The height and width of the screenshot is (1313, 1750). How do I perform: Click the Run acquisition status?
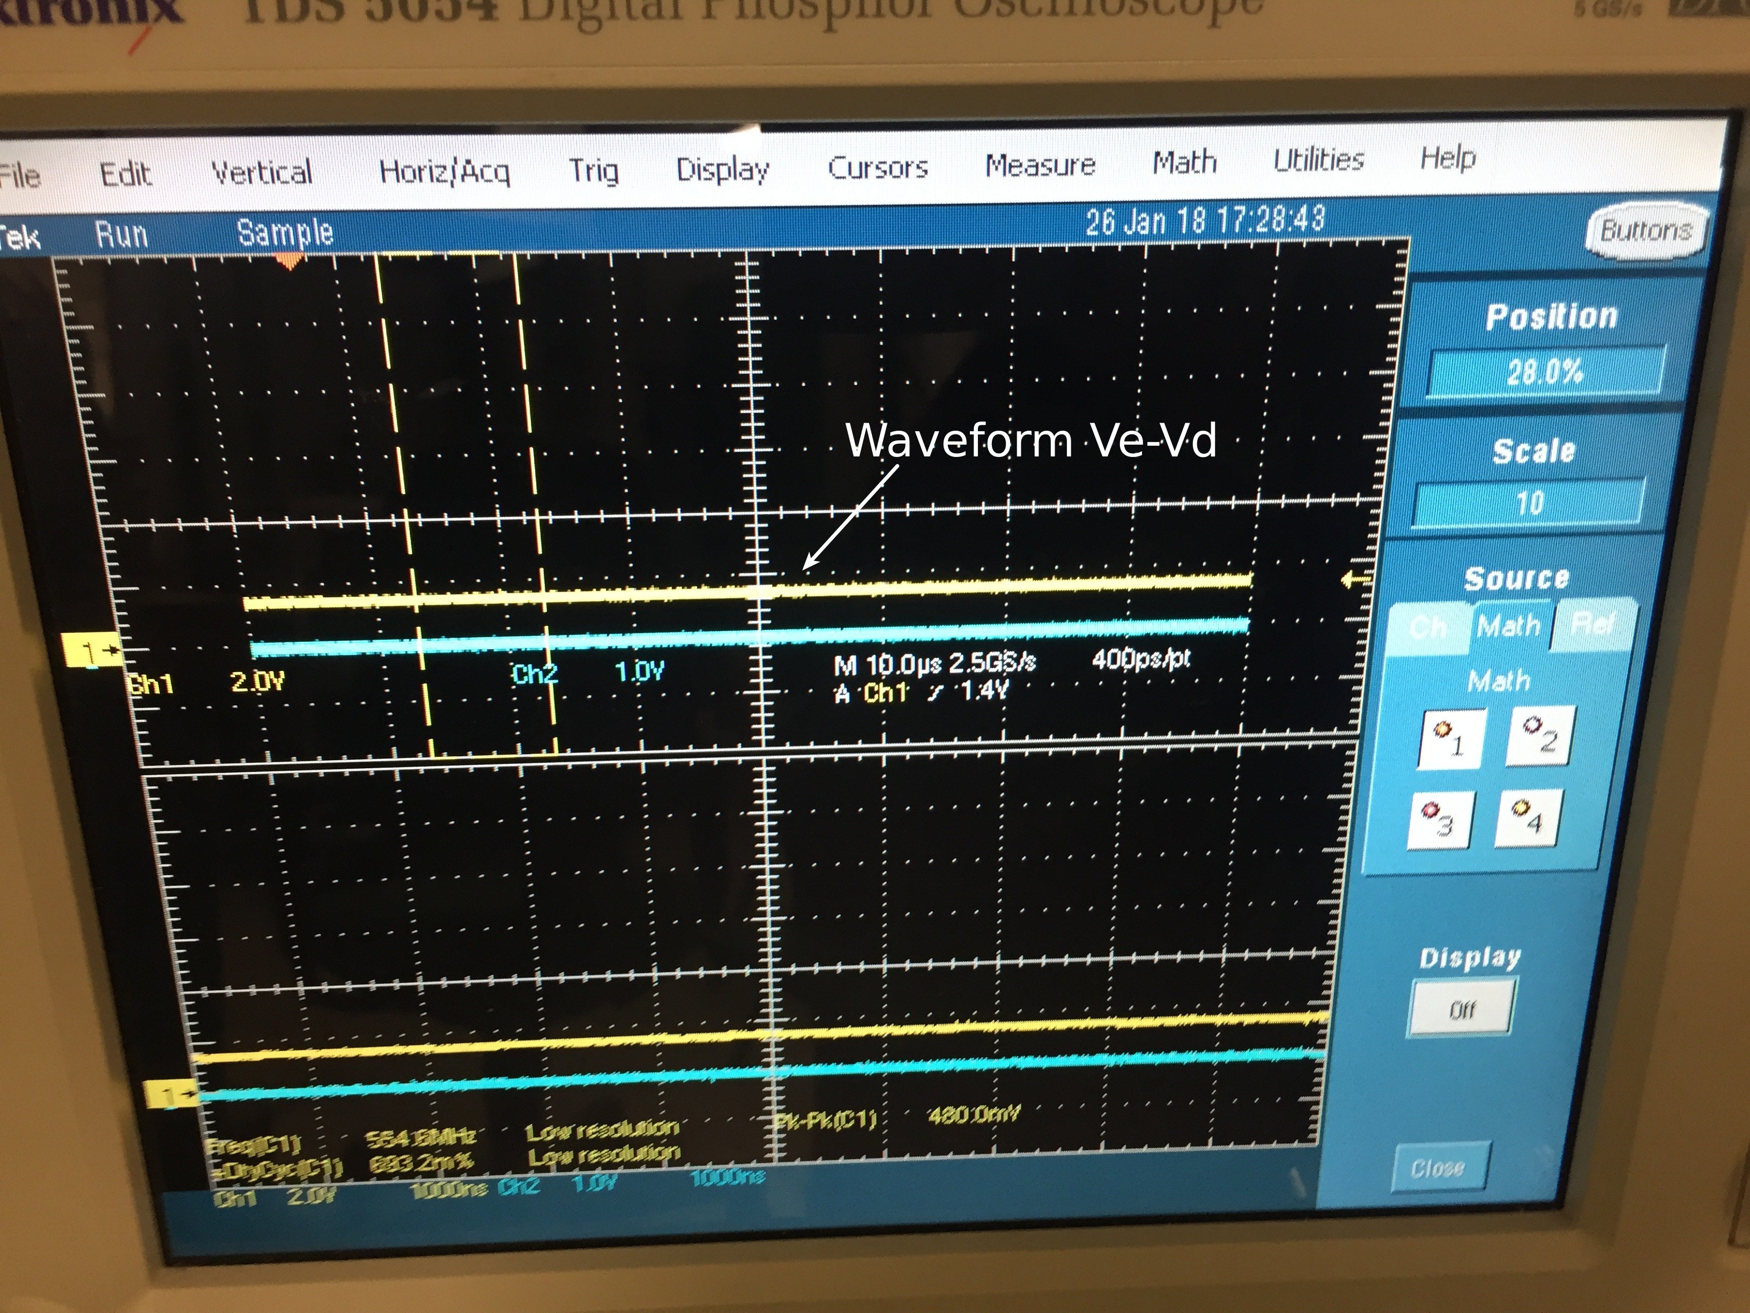pyautogui.click(x=121, y=234)
